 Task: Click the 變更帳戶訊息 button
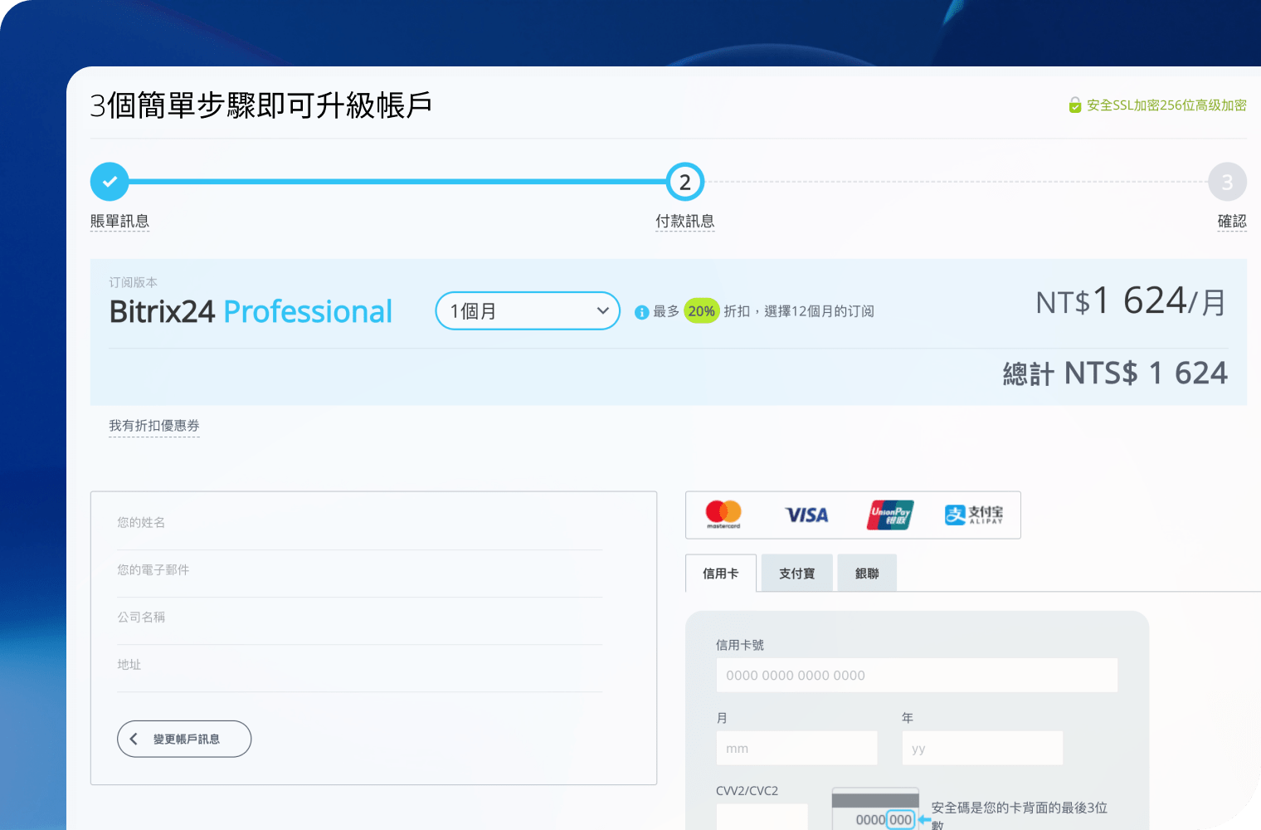click(x=184, y=739)
